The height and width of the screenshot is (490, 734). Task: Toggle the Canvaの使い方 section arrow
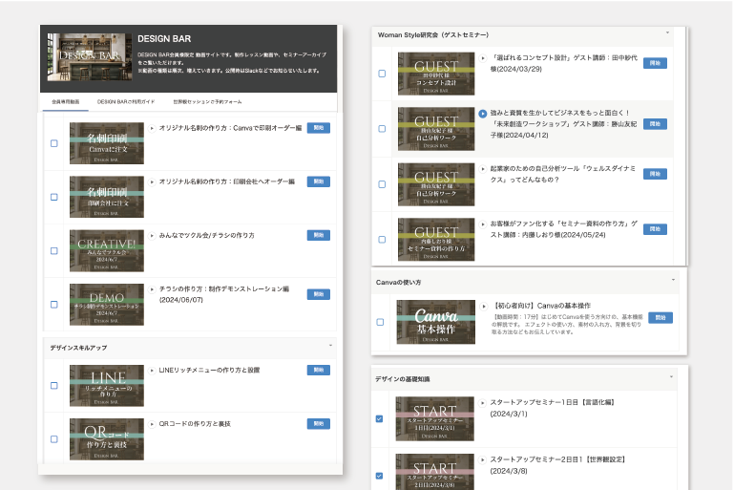[x=673, y=279]
